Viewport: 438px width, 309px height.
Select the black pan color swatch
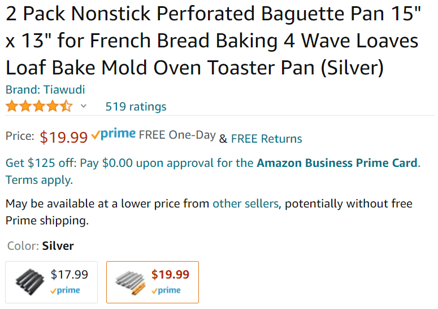(x=51, y=282)
